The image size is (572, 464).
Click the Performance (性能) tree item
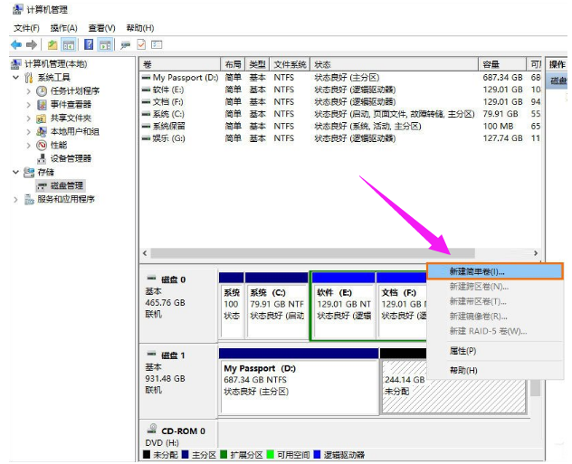click(58, 145)
